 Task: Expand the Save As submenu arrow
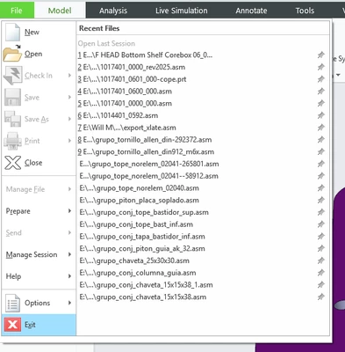(69, 119)
